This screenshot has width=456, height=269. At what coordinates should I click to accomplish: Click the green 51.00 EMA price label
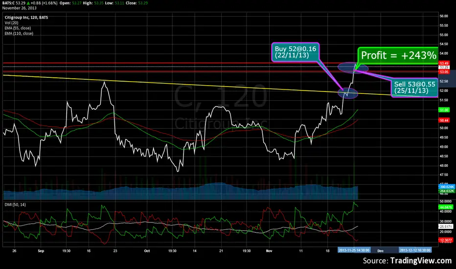[x=444, y=110]
